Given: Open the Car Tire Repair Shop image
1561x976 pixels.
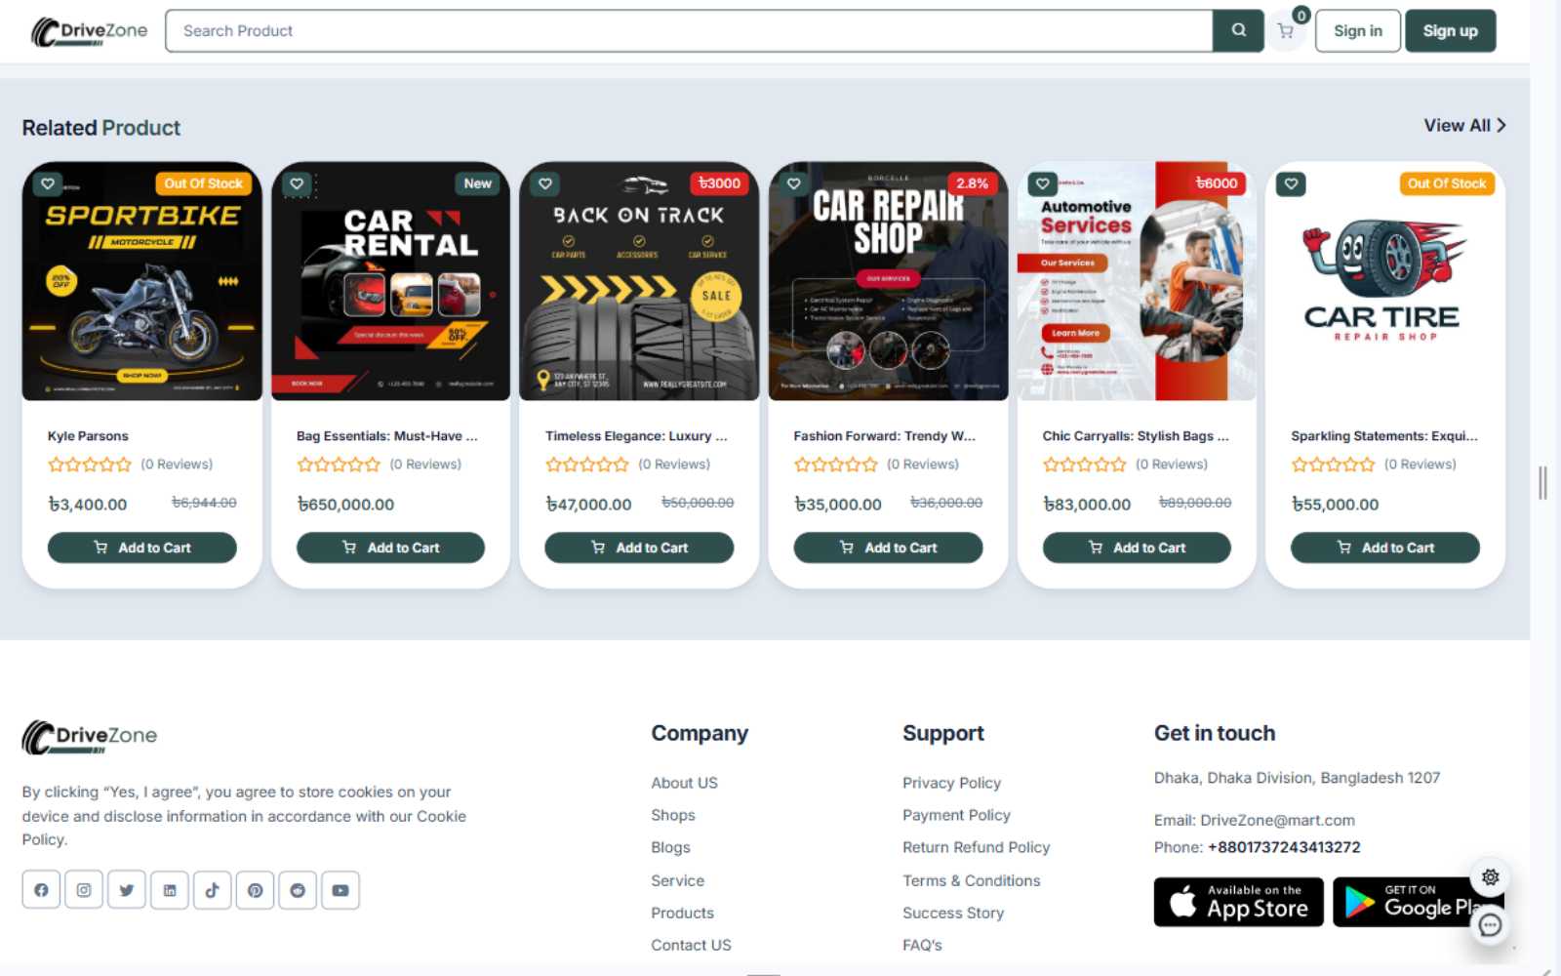Looking at the screenshot, I should click(x=1385, y=281).
